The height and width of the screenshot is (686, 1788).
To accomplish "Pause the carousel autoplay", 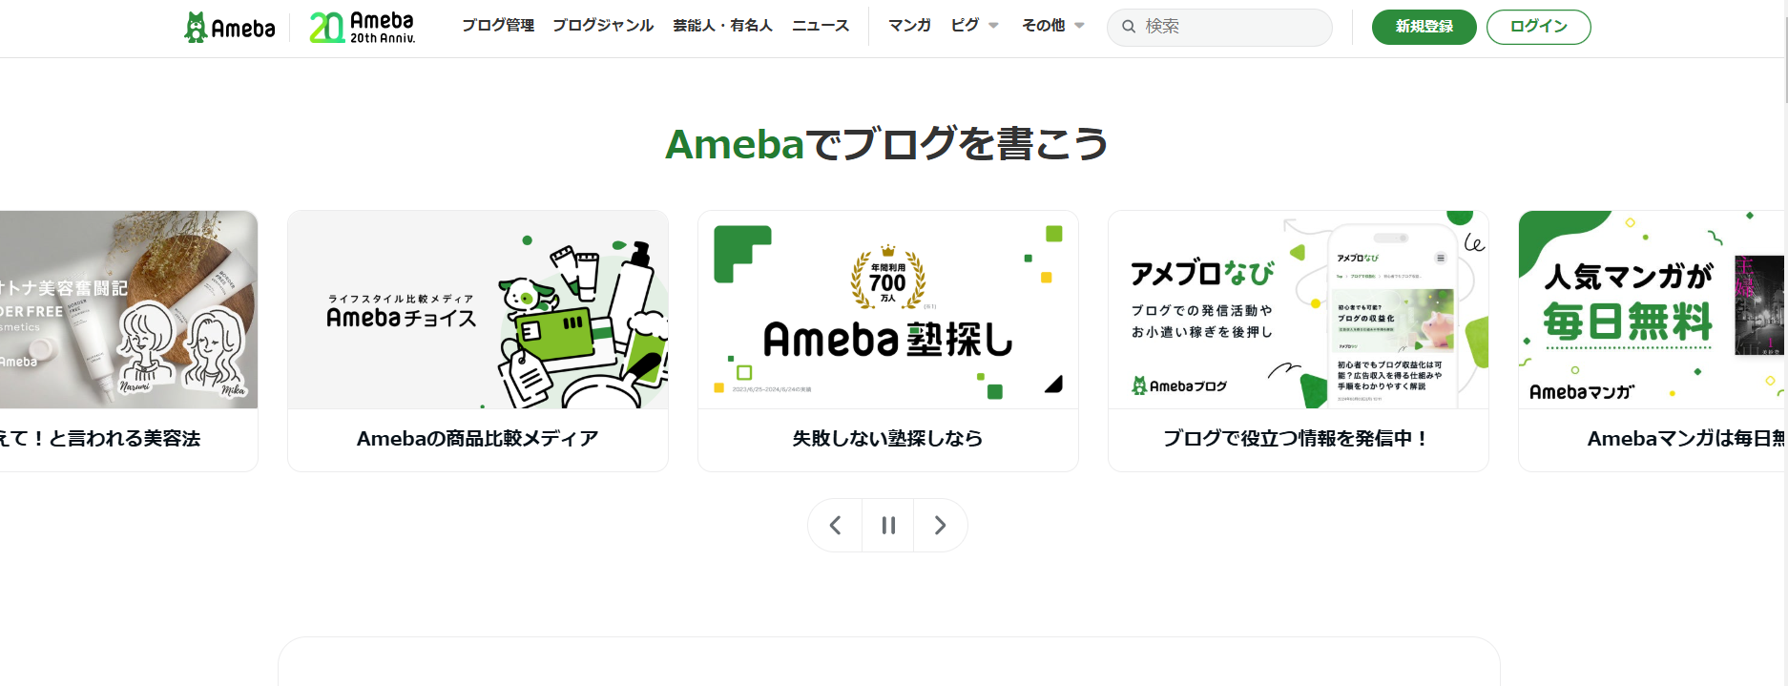I will pyautogui.click(x=888, y=525).
